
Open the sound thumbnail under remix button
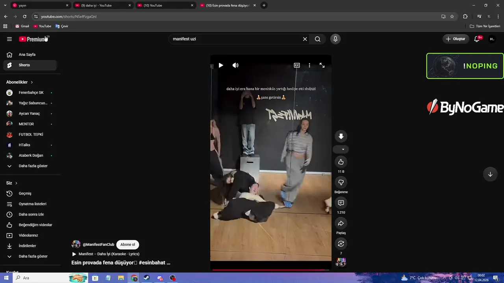coord(341,263)
